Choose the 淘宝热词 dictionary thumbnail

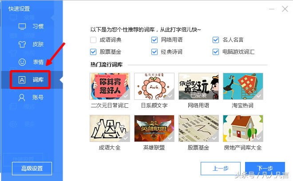pos(243,87)
